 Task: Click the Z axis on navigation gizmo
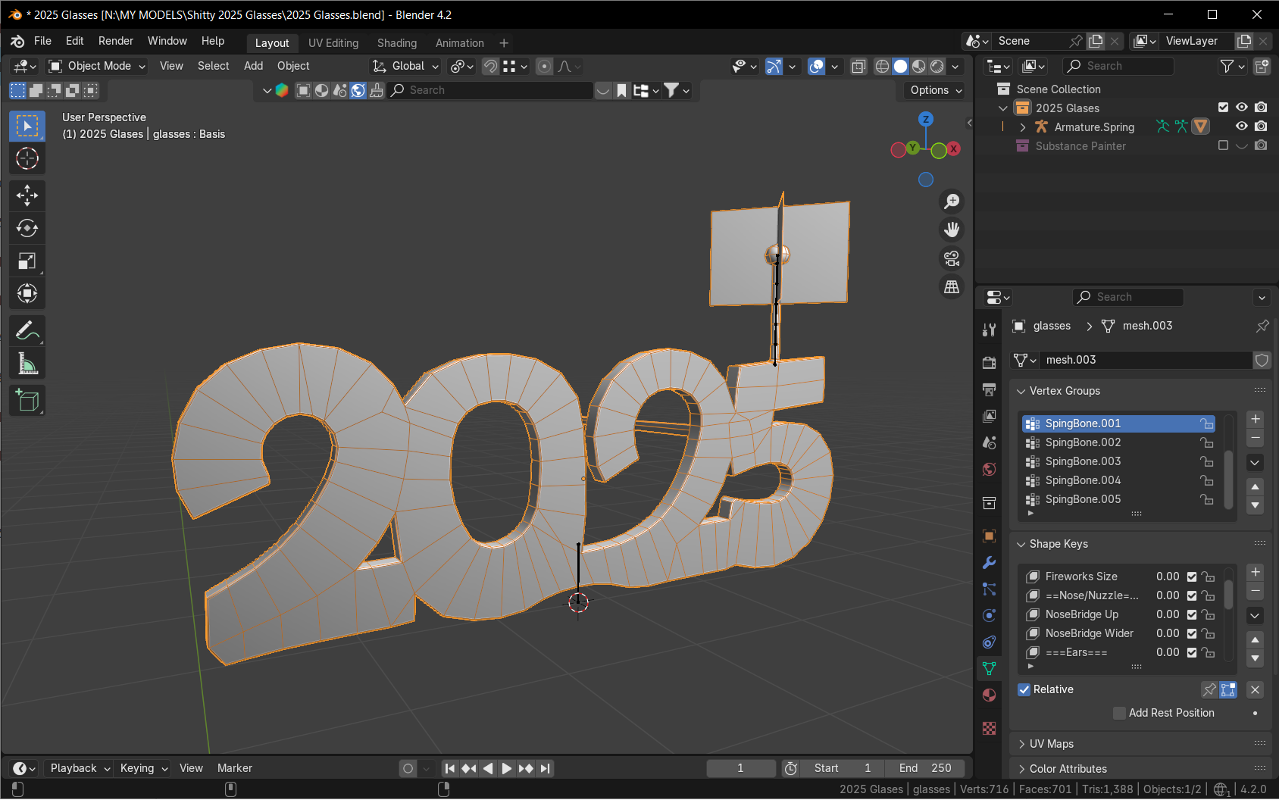(925, 119)
